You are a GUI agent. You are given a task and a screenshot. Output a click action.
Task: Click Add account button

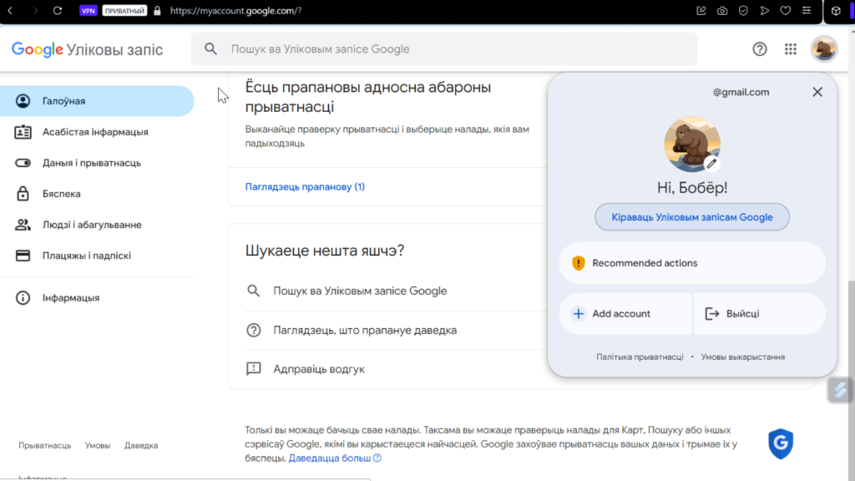(625, 314)
